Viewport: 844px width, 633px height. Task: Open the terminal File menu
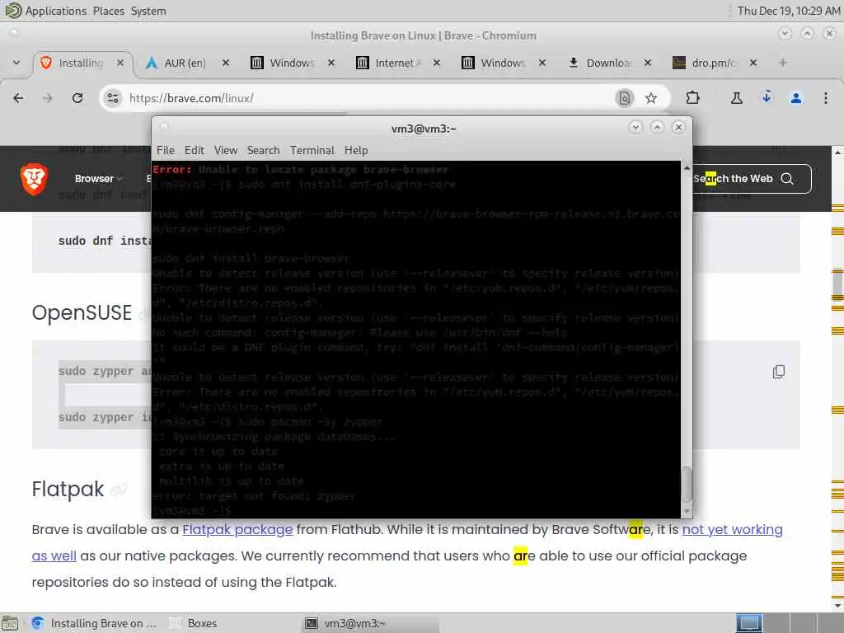(165, 150)
